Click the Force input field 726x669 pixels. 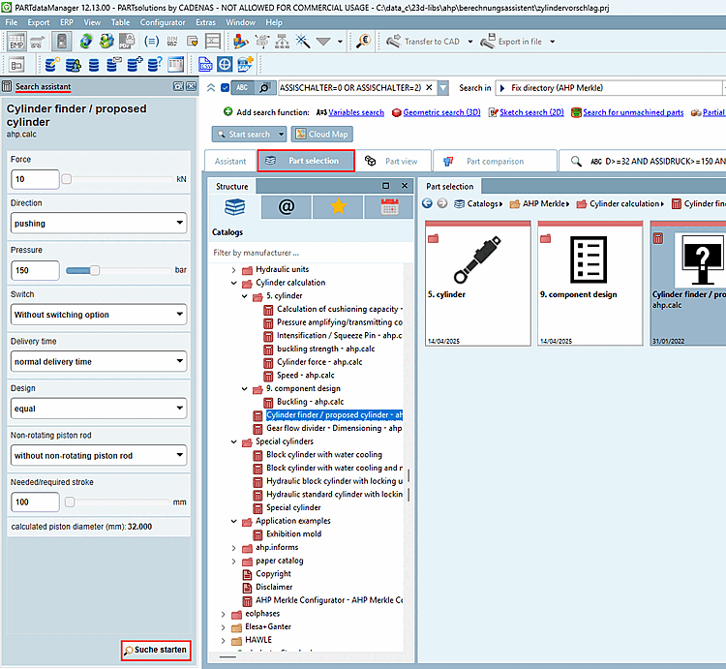click(x=35, y=179)
